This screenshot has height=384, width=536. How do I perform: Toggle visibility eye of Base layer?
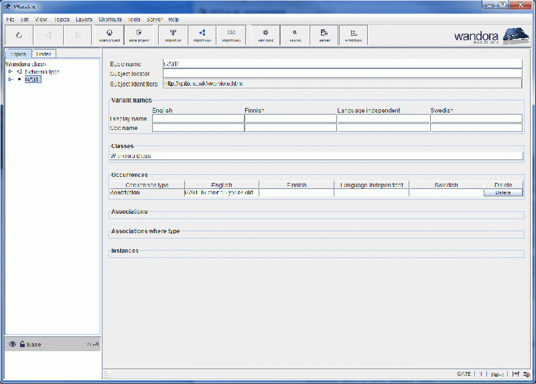(12, 344)
